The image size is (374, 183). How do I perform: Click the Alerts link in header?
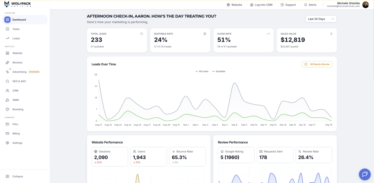pyautogui.click(x=310, y=5)
